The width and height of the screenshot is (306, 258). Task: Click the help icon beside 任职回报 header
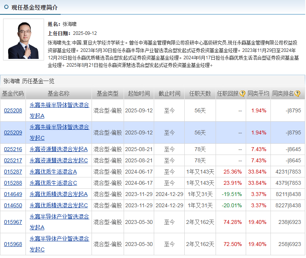click(242, 94)
